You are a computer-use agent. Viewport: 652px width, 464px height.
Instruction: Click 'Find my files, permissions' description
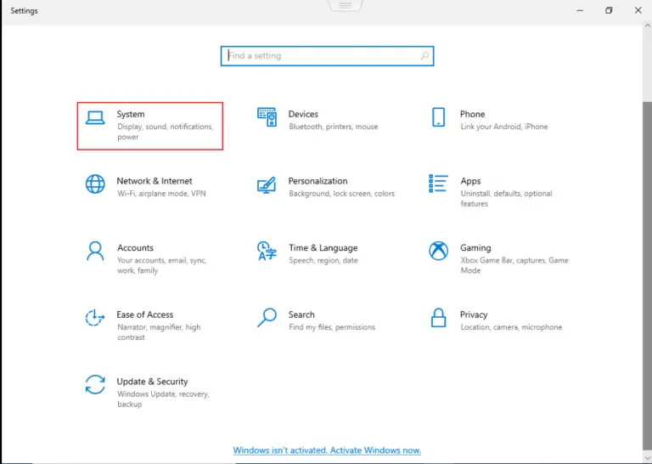tap(332, 327)
